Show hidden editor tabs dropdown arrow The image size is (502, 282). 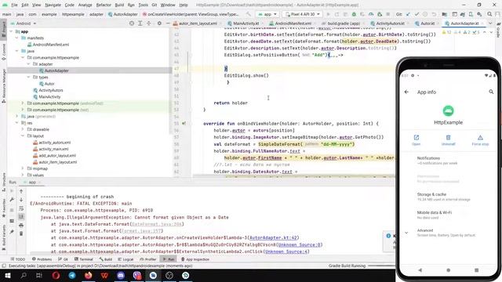pyautogui.click(x=490, y=23)
